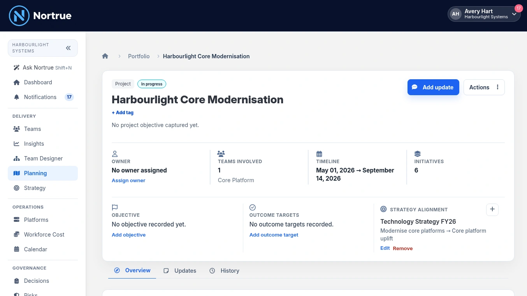Open Insights page
Viewport: 527px width, 296px height.
(x=43, y=144)
